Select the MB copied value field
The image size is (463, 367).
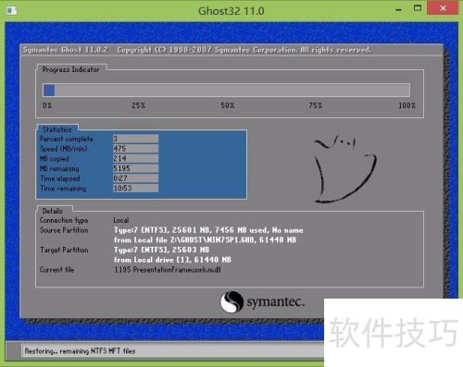click(x=135, y=158)
